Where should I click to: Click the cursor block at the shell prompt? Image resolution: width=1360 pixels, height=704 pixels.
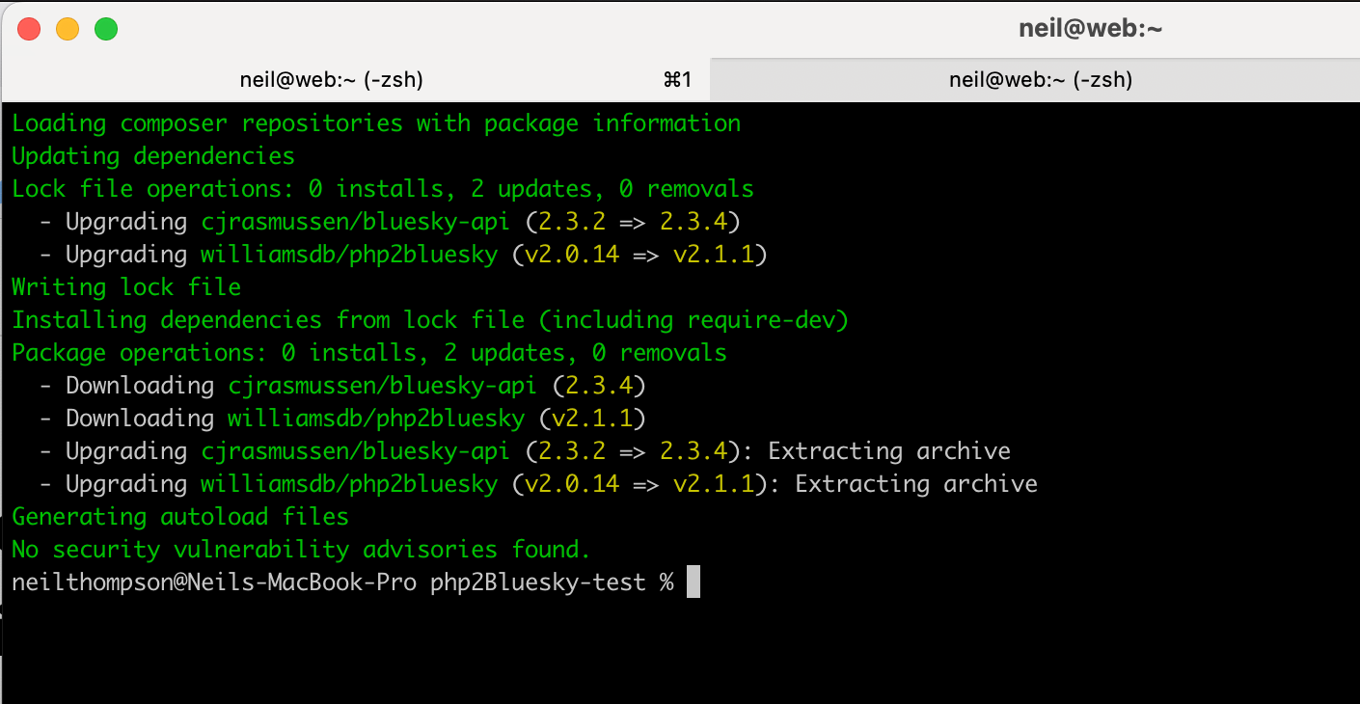pyautogui.click(x=693, y=582)
